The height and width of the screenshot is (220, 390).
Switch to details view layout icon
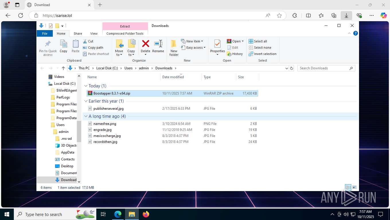[x=348, y=187]
